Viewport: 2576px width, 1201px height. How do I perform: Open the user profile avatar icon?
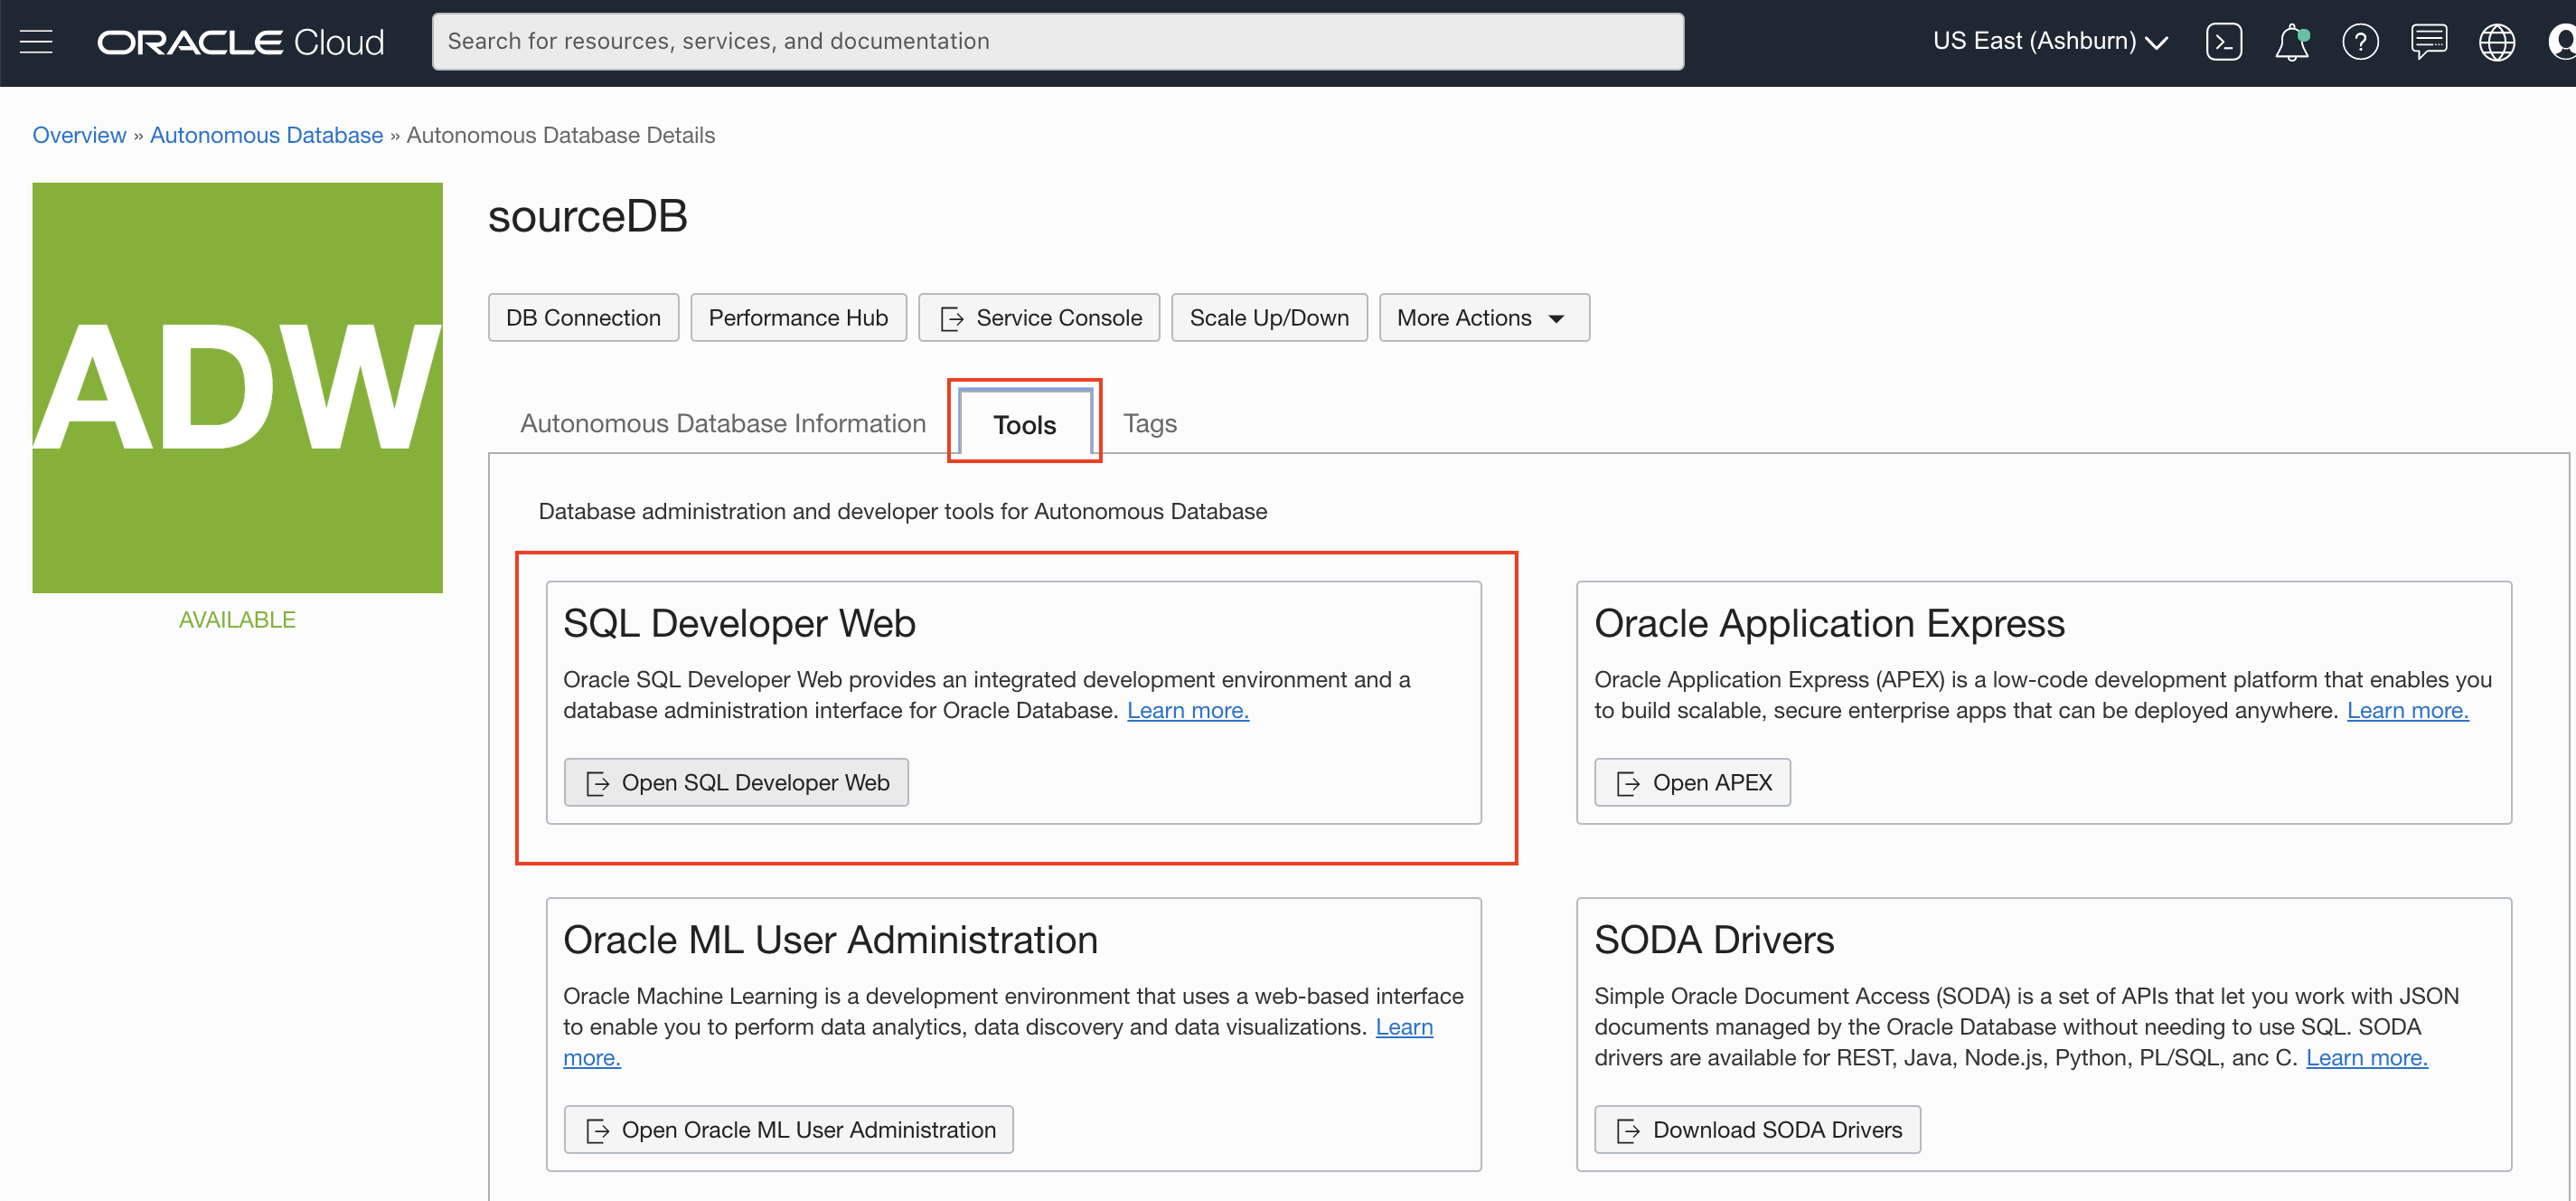click(x=2562, y=41)
